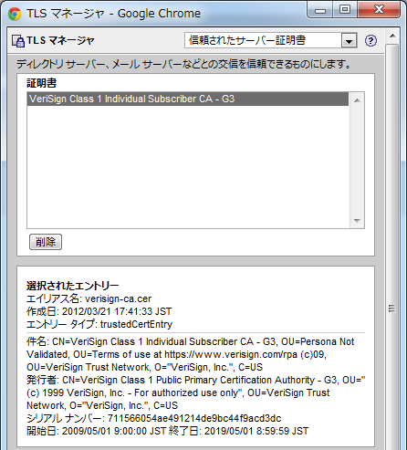Select VeriSign Class 1 Individual Subscriber CA - G3 entry
The height and width of the screenshot is (450, 407).
point(188,99)
